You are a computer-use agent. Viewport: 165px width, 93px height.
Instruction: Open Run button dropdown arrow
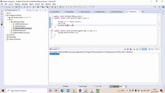40,7
